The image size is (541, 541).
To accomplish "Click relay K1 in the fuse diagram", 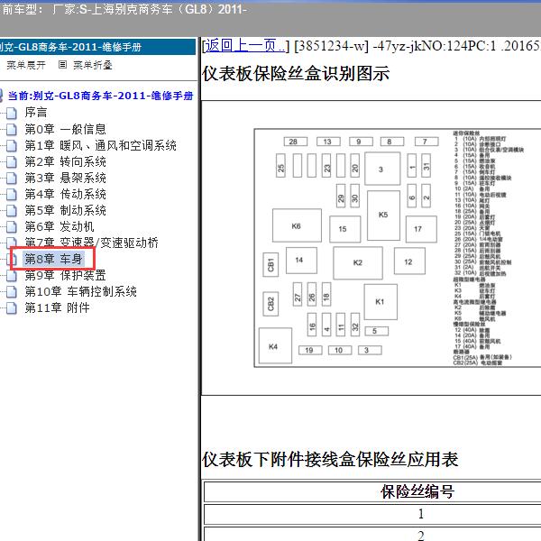I will [x=381, y=302].
